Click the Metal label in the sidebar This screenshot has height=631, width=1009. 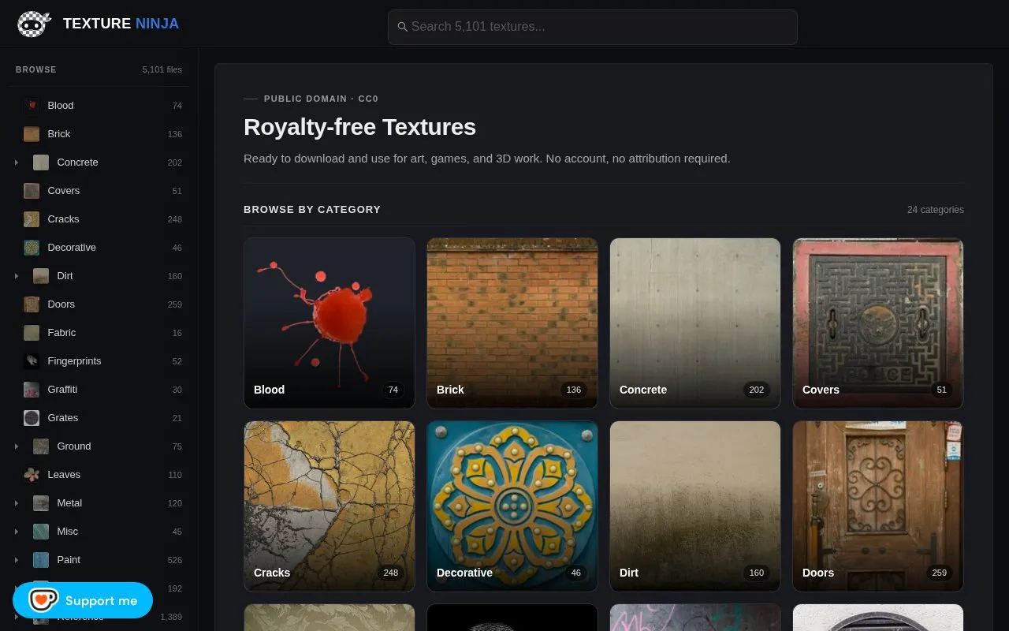point(69,502)
